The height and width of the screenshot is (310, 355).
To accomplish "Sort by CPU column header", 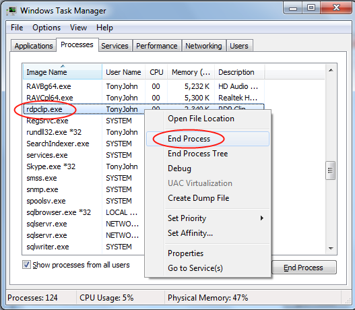I will [x=156, y=72].
